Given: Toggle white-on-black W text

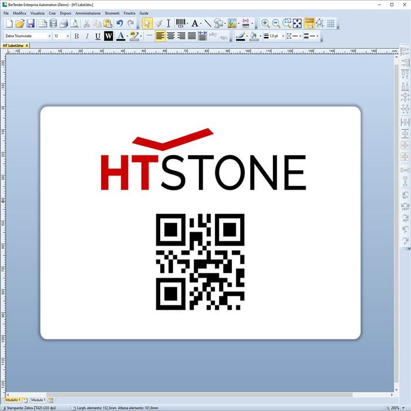Looking at the screenshot, I should pyautogui.click(x=109, y=36).
